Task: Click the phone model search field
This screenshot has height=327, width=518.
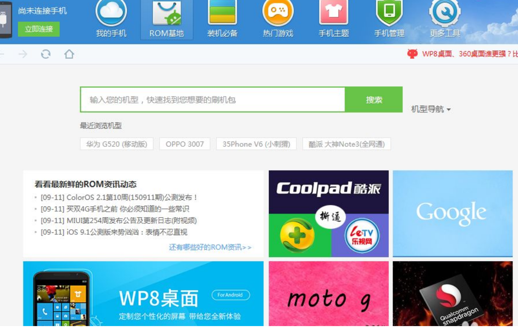Action: (212, 100)
